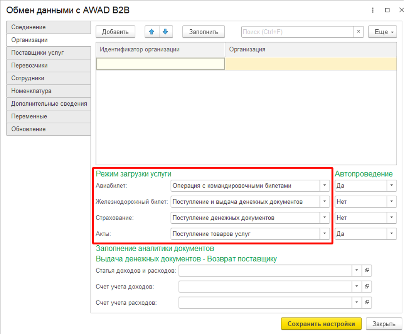This screenshot has width=404, height=334.
Task: Open the Счет учета доходов form icon
Action: (x=367, y=287)
